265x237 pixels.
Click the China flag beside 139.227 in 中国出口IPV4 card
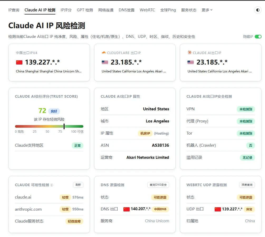pyautogui.click(x=19, y=62)
